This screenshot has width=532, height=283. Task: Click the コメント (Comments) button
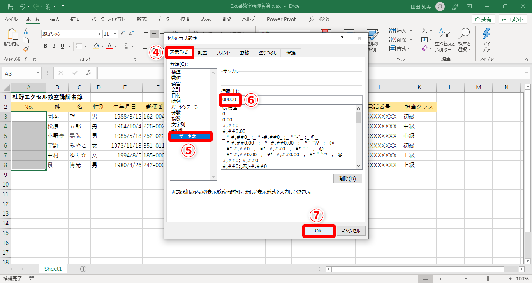(x=513, y=19)
